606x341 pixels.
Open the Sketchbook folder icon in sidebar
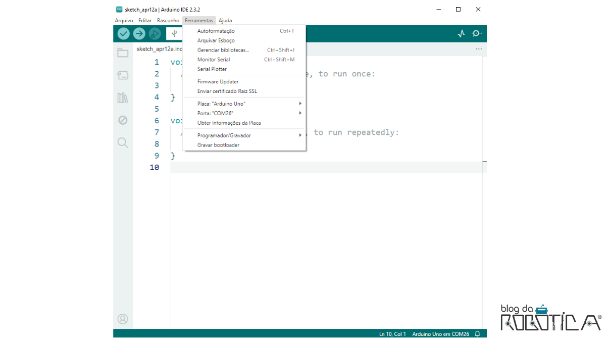[123, 53]
